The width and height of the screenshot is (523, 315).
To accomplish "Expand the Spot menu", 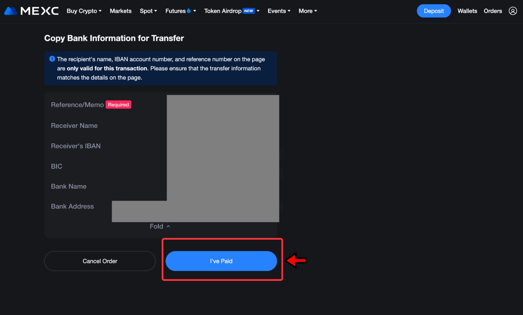I will [x=148, y=11].
